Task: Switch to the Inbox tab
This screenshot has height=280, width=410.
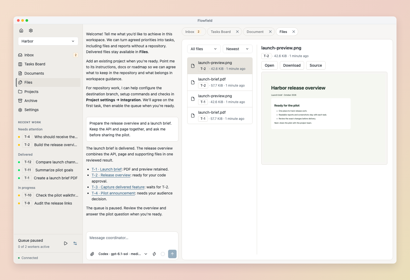Action: [x=193, y=32]
